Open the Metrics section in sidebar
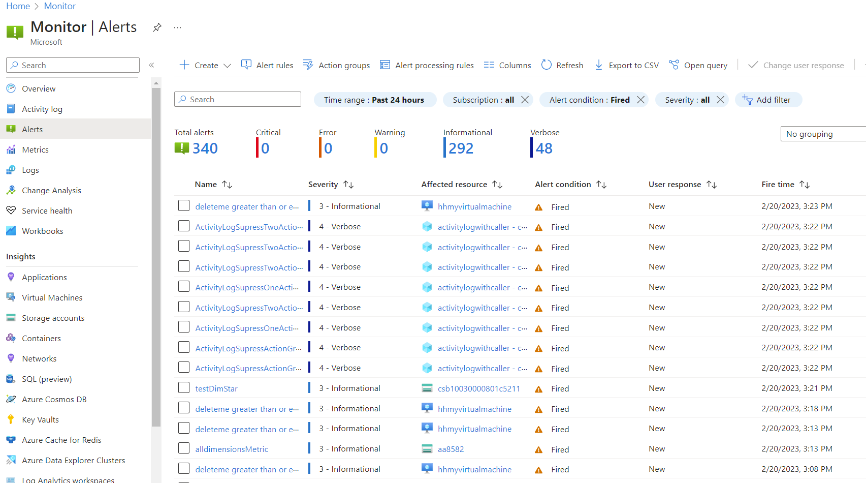Viewport: 866px width, 483px height. 36,149
